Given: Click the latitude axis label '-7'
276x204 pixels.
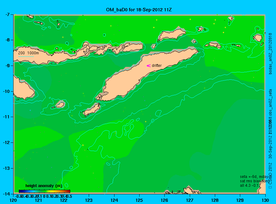Looking at the screenshot, I should click(8, 14).
